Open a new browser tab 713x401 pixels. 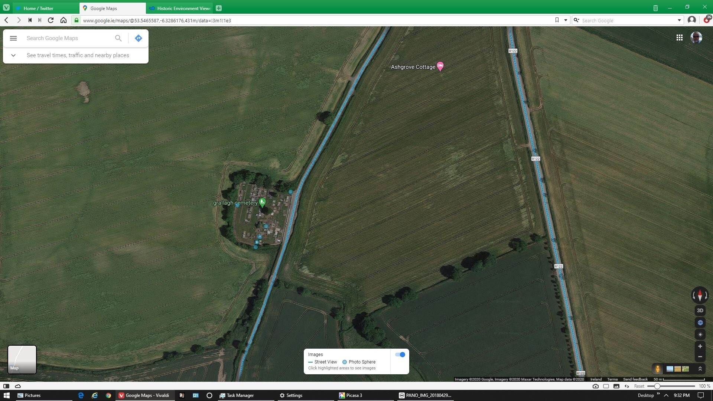pos(219,8)
